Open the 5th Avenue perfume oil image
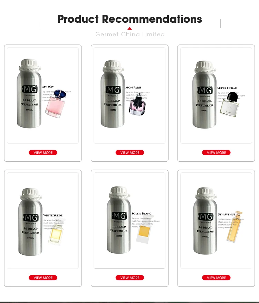The image size is (259, 303). click(216, 221)
